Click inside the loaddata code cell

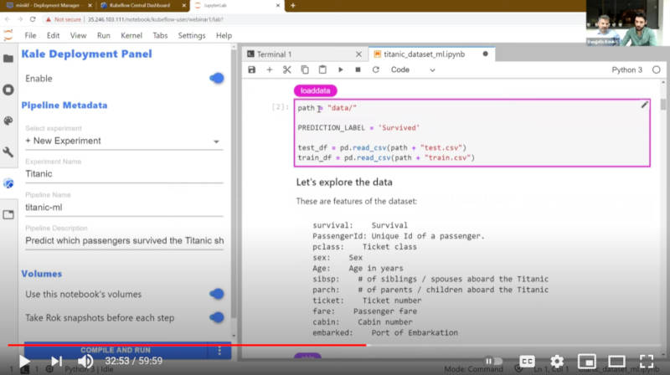(x=472, y=133)
